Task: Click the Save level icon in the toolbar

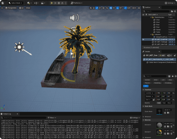Action: (3, 3)
